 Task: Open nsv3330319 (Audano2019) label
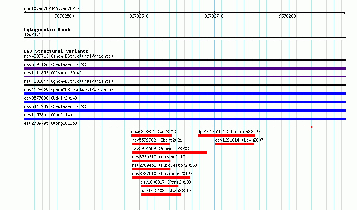pyautogui.click(x=160, y=157)
